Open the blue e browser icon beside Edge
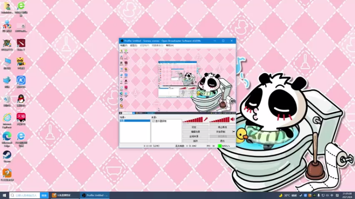Image resolution: width=355 pixels, height=199 pixels. point(21,139)
